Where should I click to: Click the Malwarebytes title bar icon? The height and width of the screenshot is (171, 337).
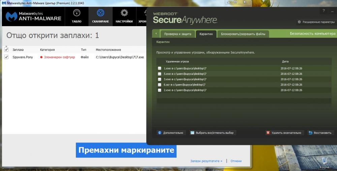click(x=4, y=3)
